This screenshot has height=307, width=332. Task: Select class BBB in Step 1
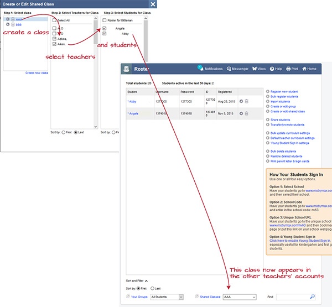[x=19, y=25]
